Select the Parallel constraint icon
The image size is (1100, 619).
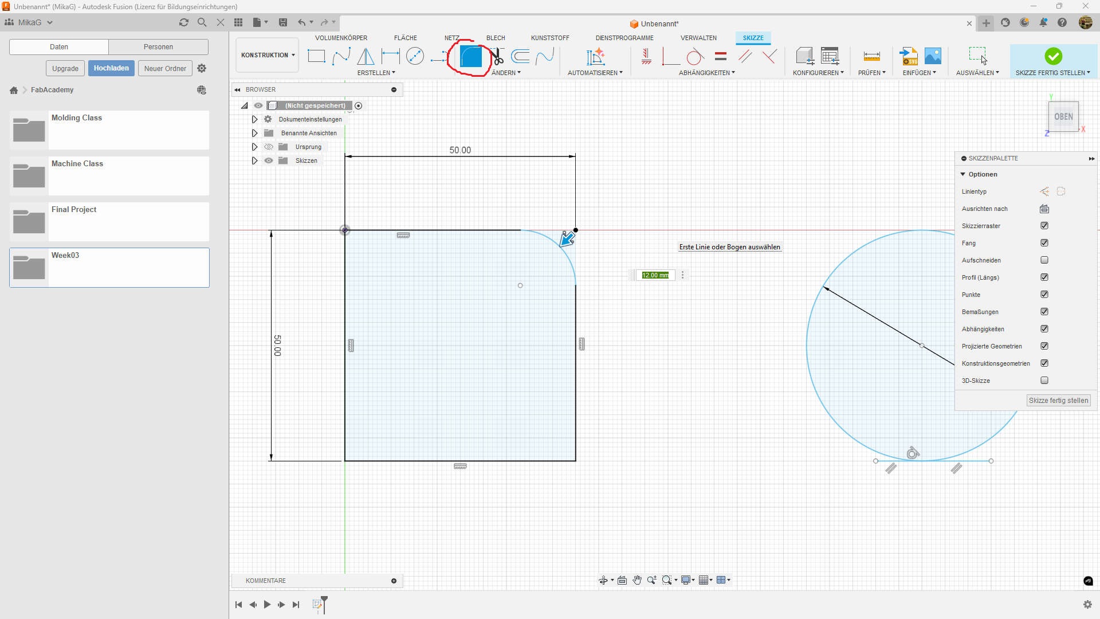[x=745, y=56]
